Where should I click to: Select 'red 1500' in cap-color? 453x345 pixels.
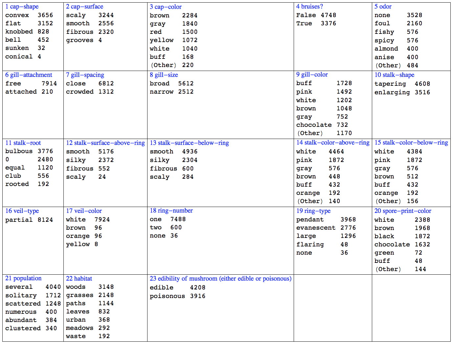pos(173,32)
